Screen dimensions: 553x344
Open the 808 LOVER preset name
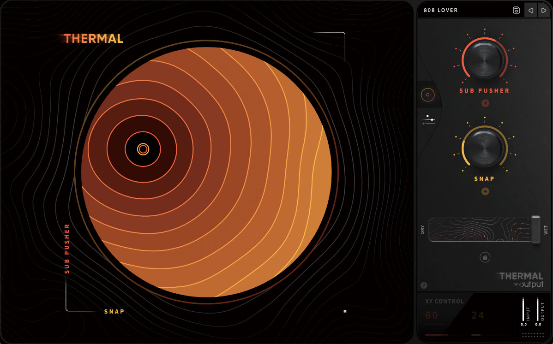click(440, 10)
